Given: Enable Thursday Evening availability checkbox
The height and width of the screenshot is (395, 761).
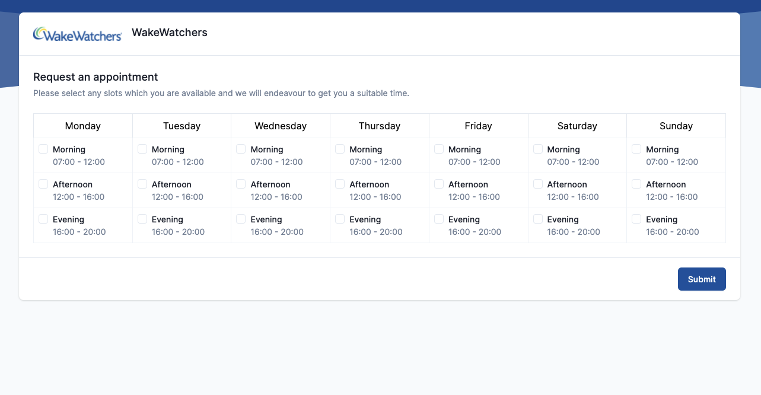Looking at the screenshot, I should pos(340,219).
